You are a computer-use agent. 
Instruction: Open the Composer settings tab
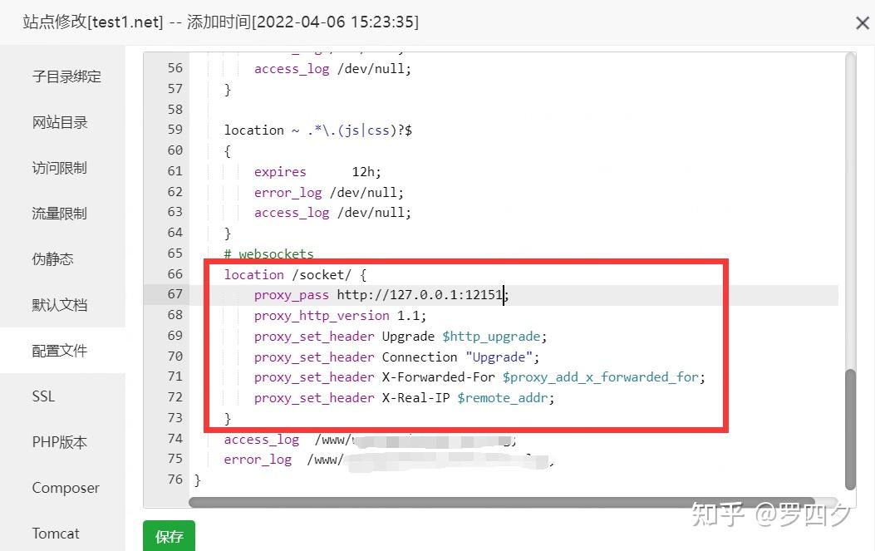pyautogui.click(x=66, y=487)
